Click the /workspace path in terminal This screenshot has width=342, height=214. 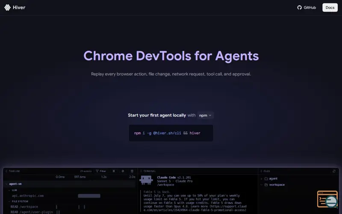(x=165, y=185)
